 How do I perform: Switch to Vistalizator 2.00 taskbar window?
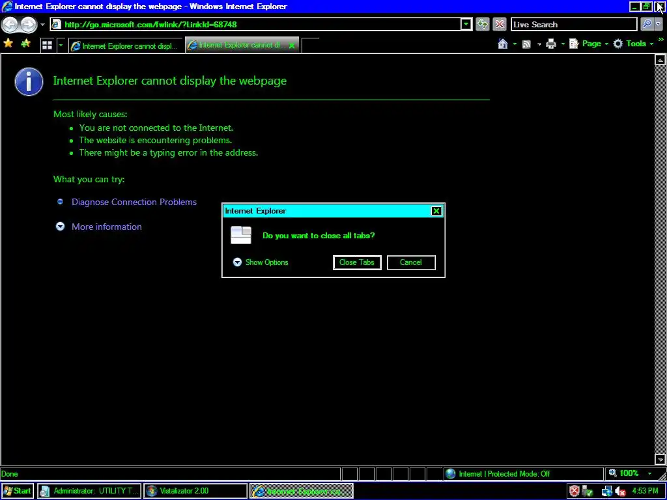point(195,491)
